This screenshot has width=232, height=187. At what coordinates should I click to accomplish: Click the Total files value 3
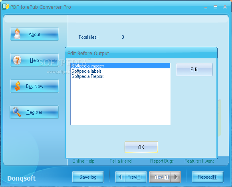pyautogui.click(x=123, y=37)
